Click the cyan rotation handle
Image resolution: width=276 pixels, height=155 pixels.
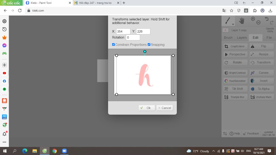145,51
